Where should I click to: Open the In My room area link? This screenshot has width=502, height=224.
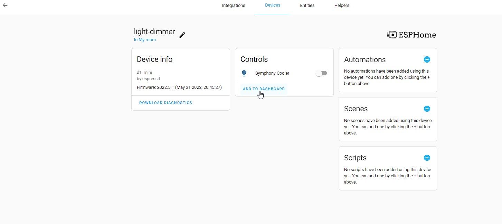145,39
